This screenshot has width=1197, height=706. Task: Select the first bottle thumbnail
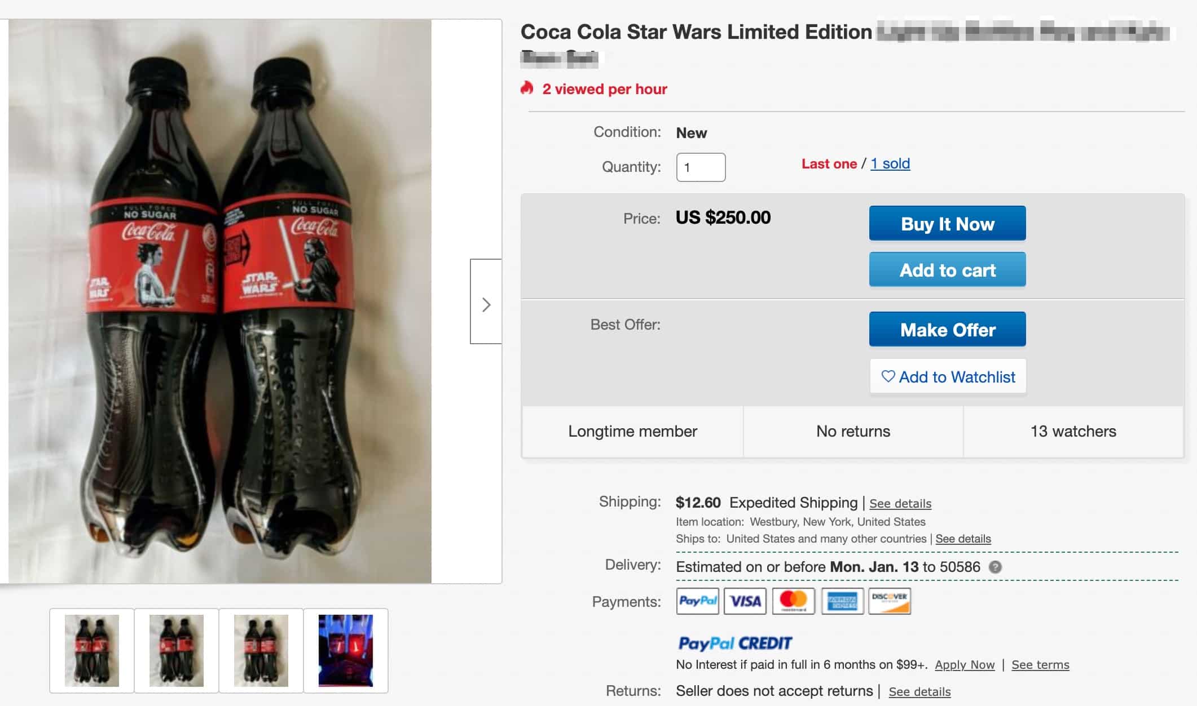click(92, 651)
